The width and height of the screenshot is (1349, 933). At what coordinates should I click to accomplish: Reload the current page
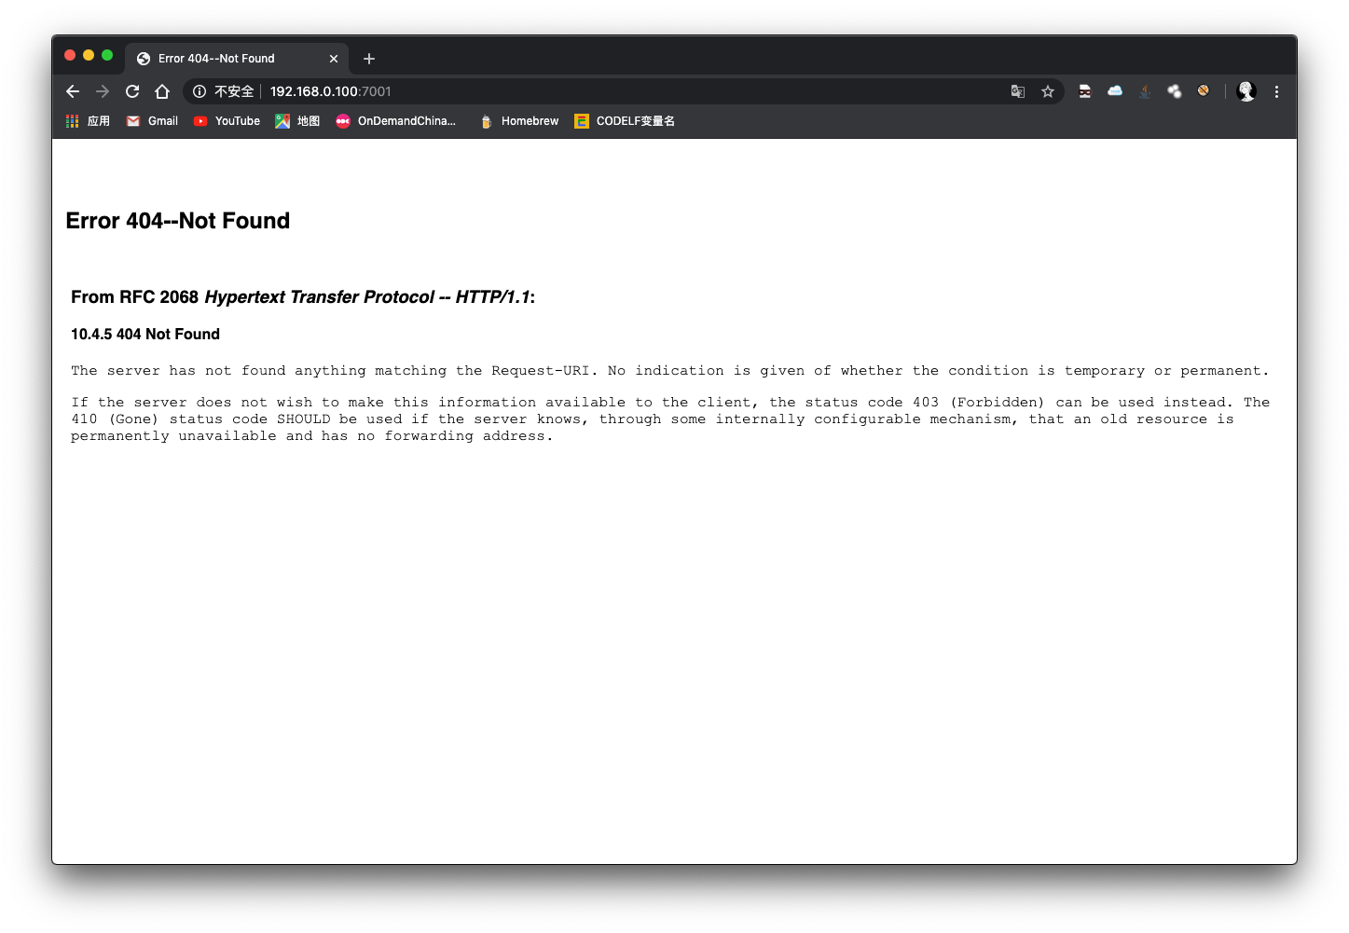point(132,91)
